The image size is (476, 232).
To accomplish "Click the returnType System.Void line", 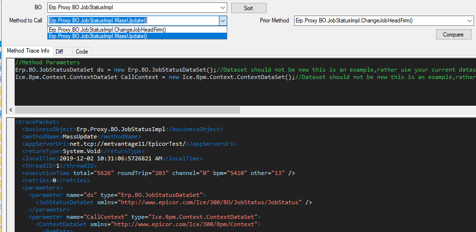I will point(83,151).
